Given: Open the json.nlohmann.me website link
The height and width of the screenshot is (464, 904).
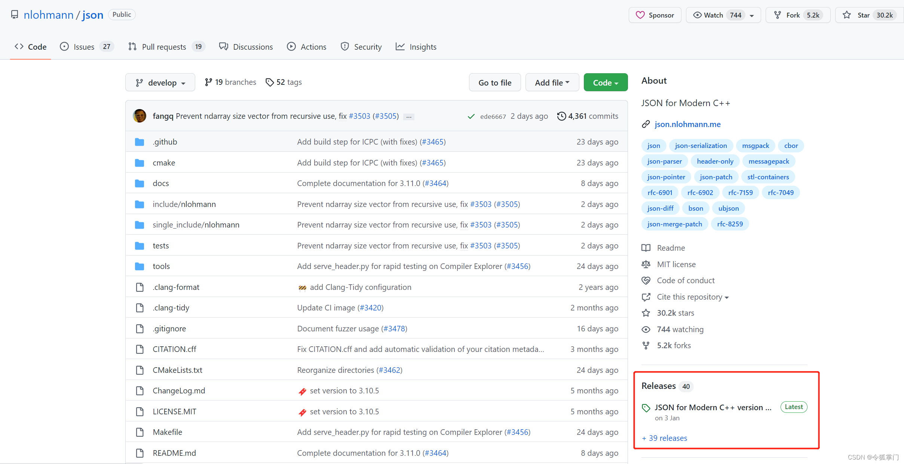Looking at the screenshot, I should pyautogui.click(x=687, y=124).
